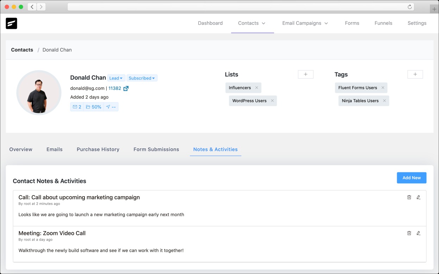Image resolution: width=439 pixels, height=274 pixels.
Task: Remove the Fluent Forms Users tag
Action: click(x=383, y=88)
